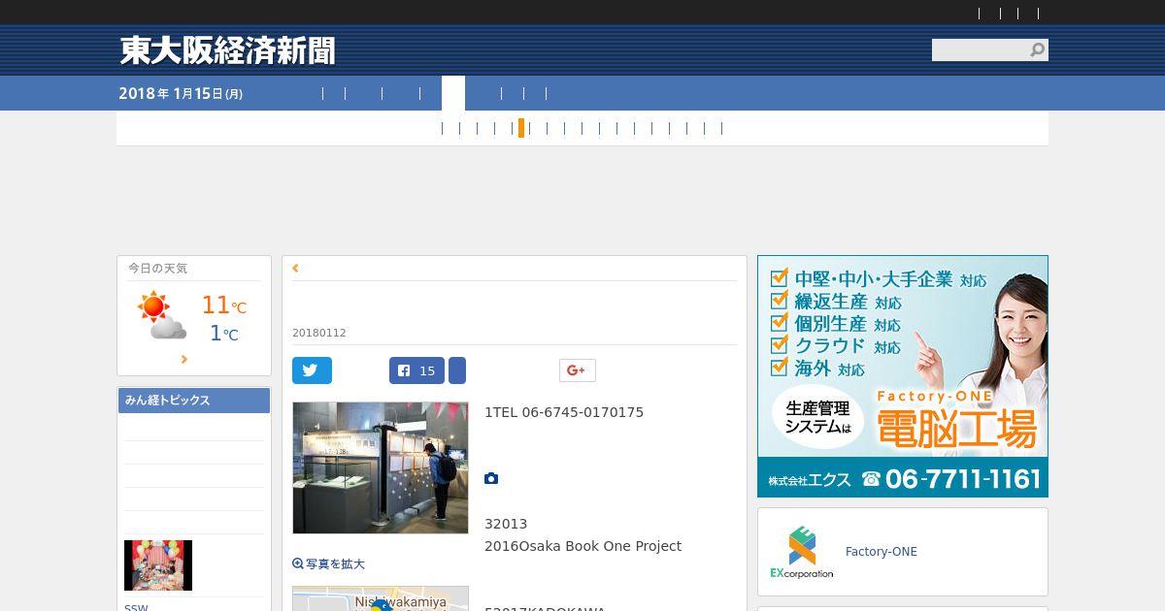1165x611 pixels.
Task: Click 写真を拡大 enlarge photo link
Action: [x=329, y=563]
